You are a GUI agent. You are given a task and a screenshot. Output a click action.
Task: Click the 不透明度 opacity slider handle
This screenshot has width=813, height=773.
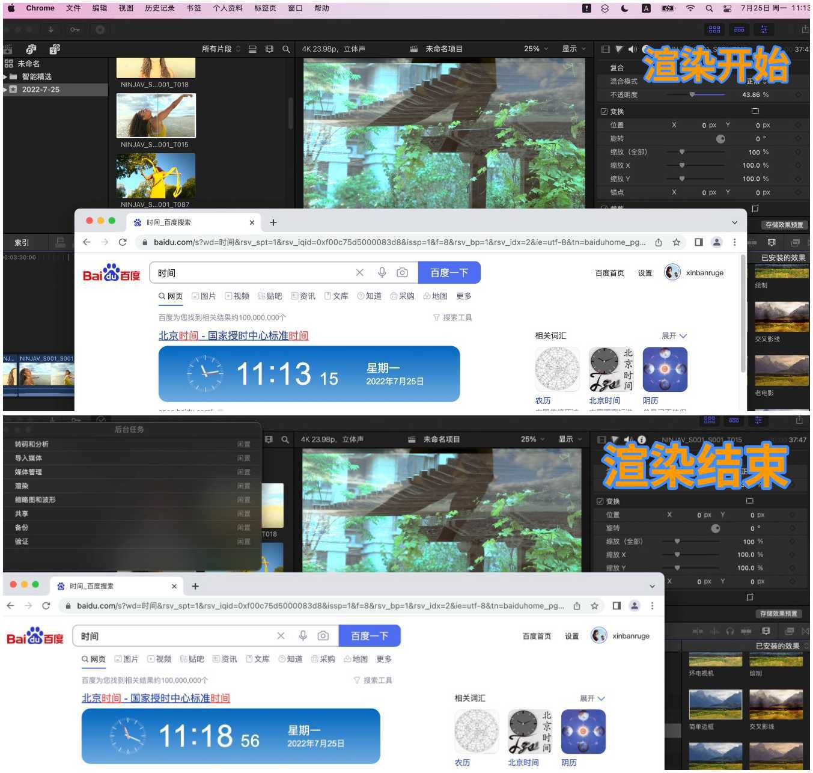692,94
